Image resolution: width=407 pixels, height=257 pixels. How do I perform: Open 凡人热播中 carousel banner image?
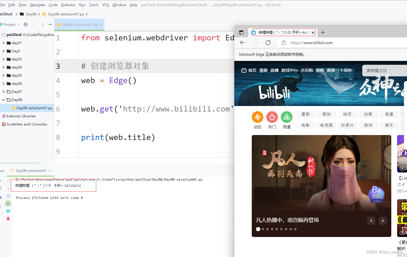point(322,186)
